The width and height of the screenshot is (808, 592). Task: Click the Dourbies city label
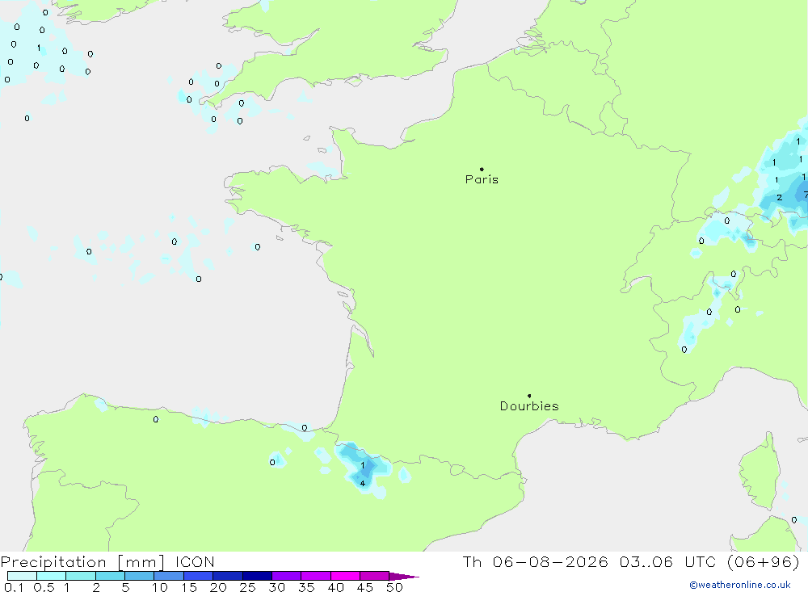pos(529,406)
